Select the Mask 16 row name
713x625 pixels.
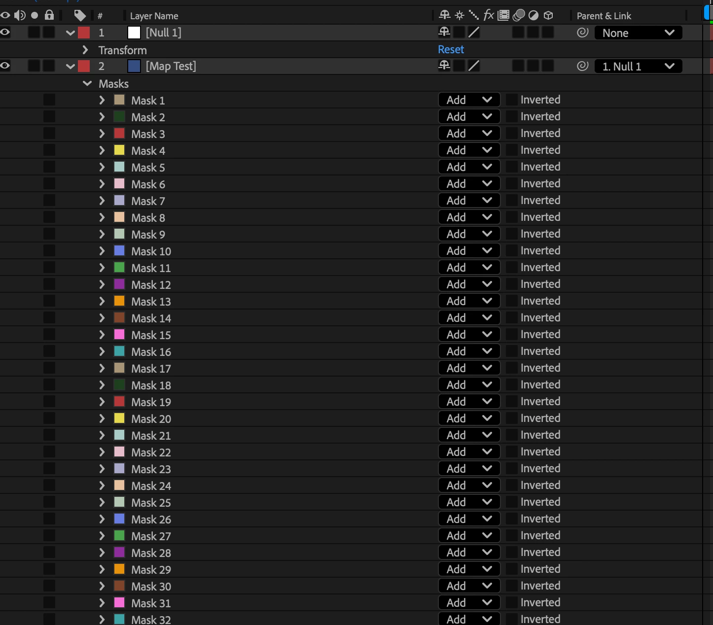pos(151,352)
